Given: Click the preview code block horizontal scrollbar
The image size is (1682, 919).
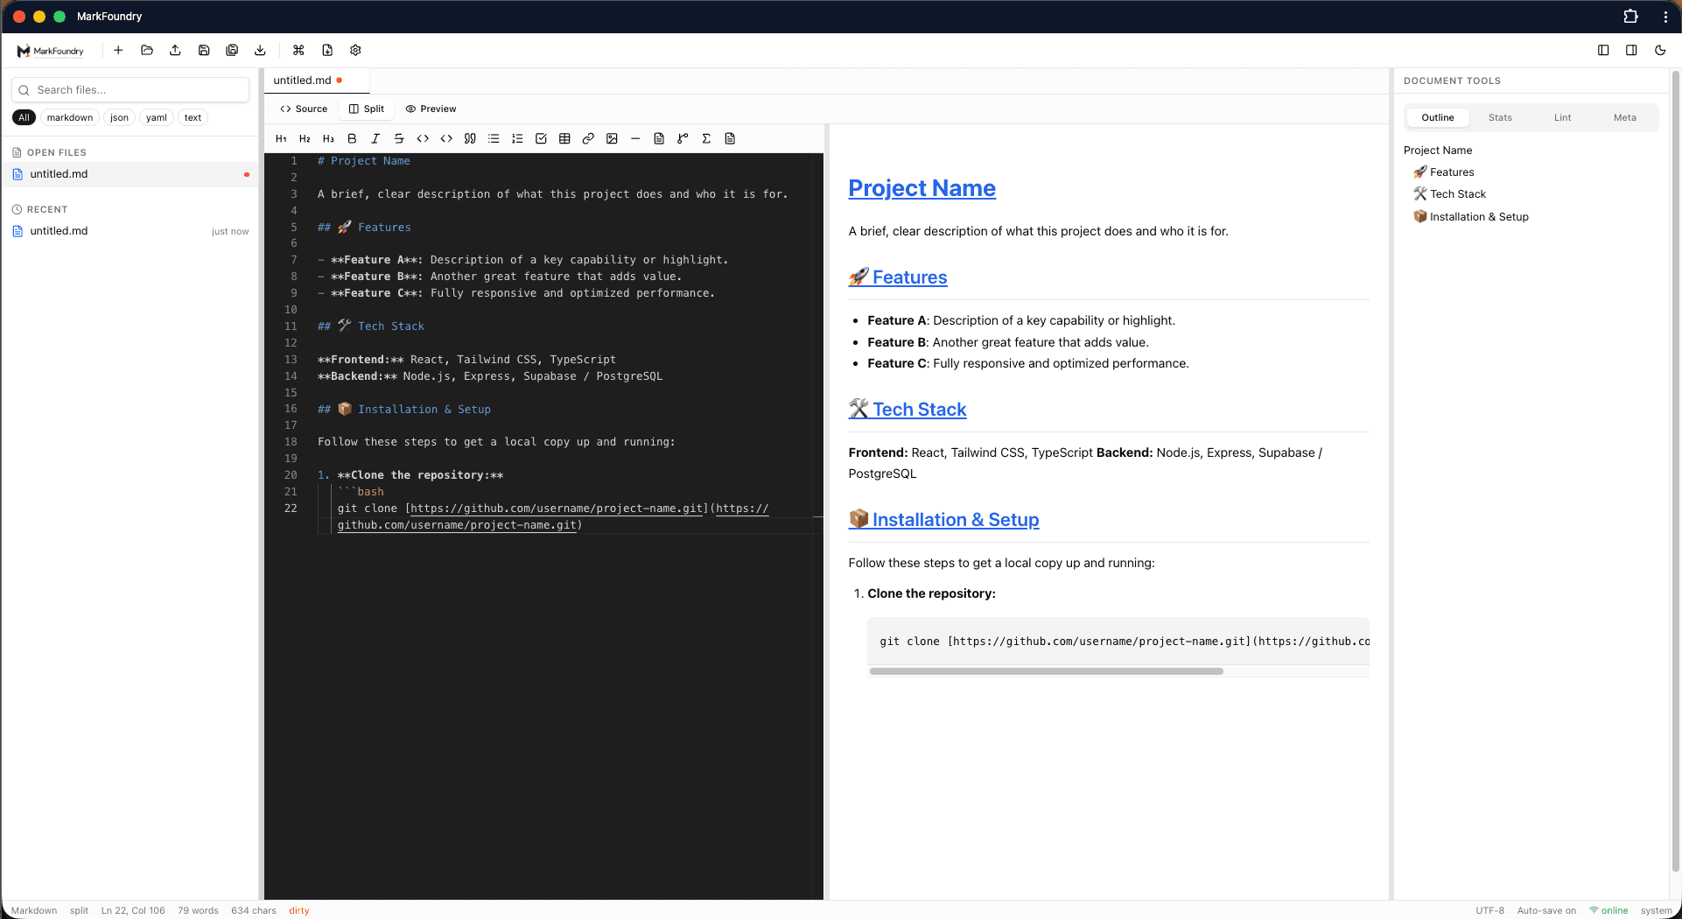Looking at the screenshot, I should click(1046, 671).
